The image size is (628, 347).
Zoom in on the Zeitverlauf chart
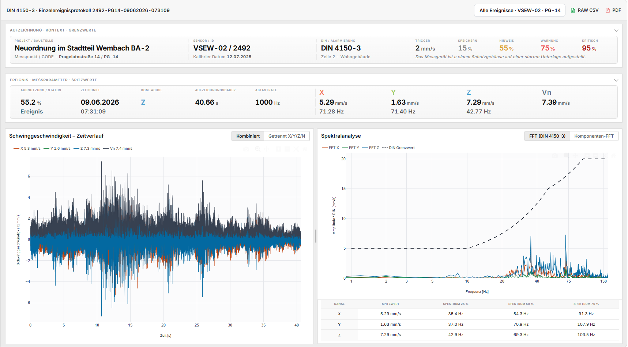278,149
